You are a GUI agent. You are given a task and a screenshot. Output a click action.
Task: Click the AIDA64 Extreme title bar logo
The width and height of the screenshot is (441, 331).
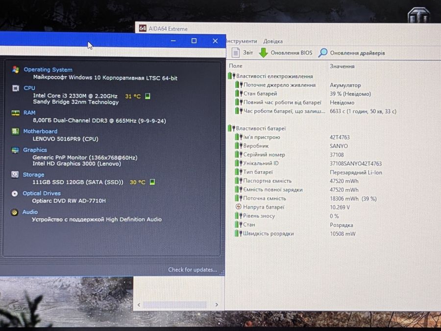[143, 28]
